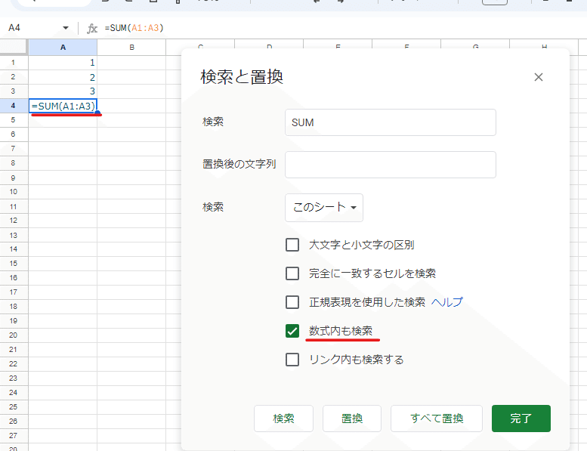The image size is (587, 451).
Task: Click the 置換 button
Action: click(352, 419)
